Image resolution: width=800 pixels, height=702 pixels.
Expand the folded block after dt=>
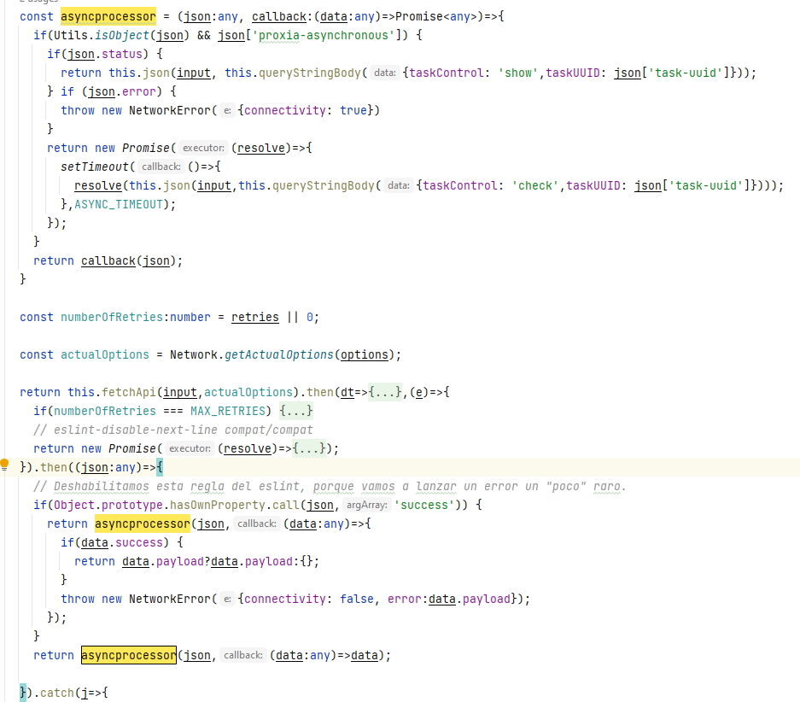(385, 392)
